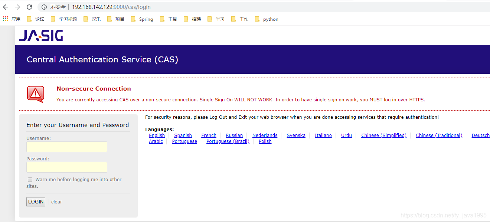Image resolution: width=490 pixels, height=222 pixels.
Task: Click the red warning triangle icon
Action: pos(36,94)
